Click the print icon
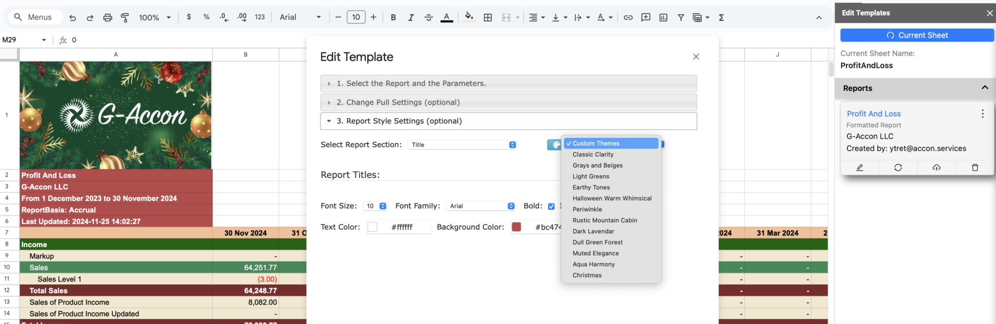This screenshot has height=324, width=996. [x=107, y=17]
